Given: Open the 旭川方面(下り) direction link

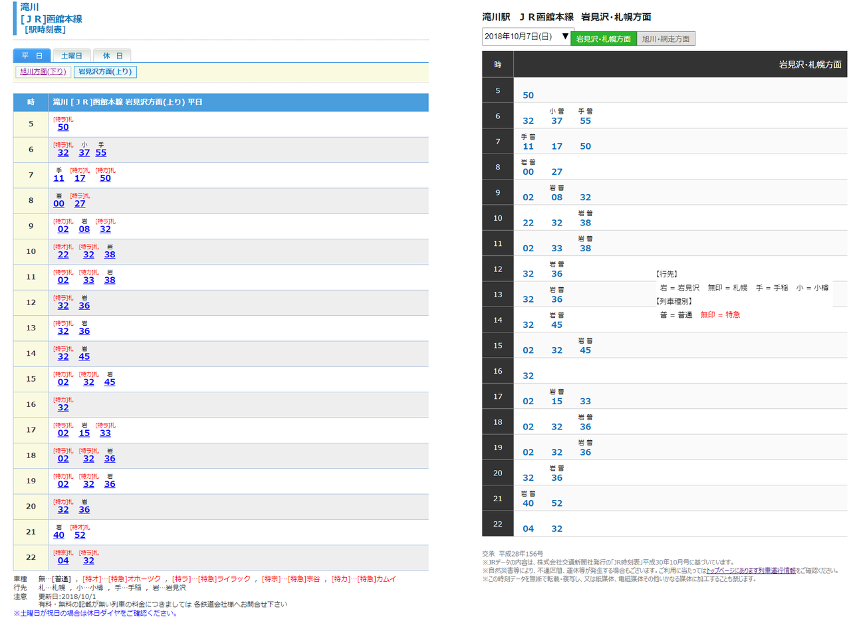Looking at the screenshot, I should [43, 71].
